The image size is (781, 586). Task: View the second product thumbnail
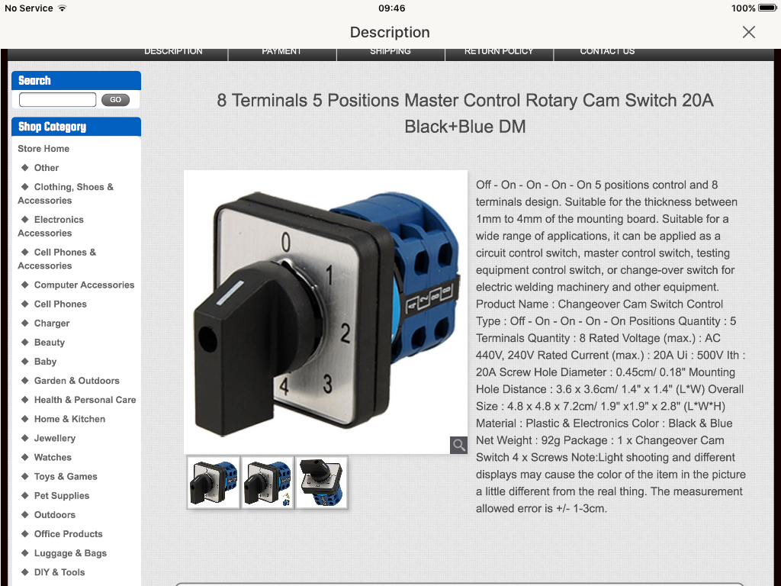[268, 482]
